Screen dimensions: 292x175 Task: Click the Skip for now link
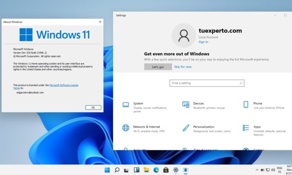(183, 67)
